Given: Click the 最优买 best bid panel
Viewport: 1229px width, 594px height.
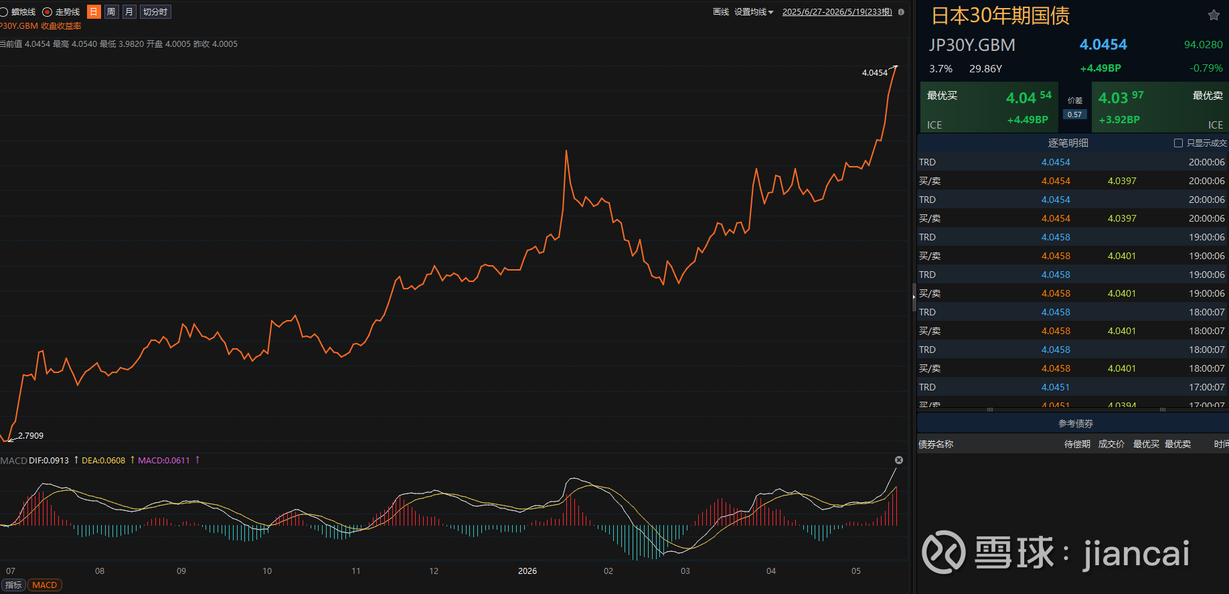Looking at the screenshot, I should click(989, 107).
